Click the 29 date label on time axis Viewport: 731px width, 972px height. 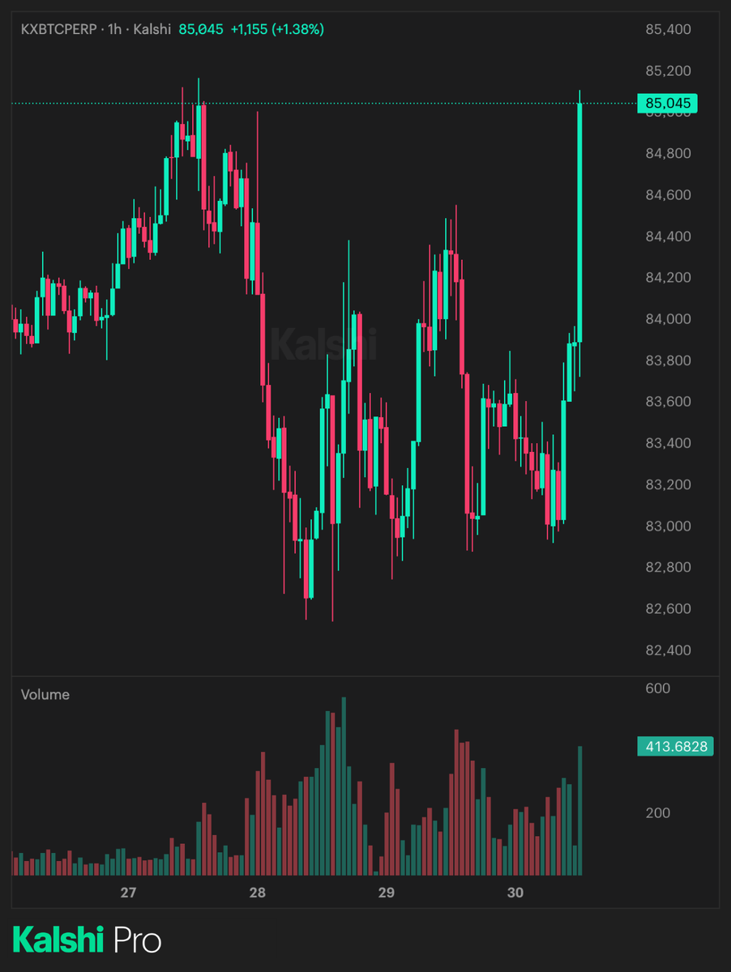pyautogui.click(x=387, y=893)
